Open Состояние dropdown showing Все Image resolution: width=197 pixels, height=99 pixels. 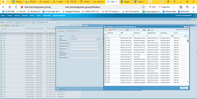[x=58, y=22]
